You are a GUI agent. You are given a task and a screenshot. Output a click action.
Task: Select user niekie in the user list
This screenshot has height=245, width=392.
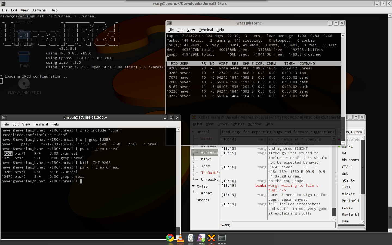click(x=348, y=194)
